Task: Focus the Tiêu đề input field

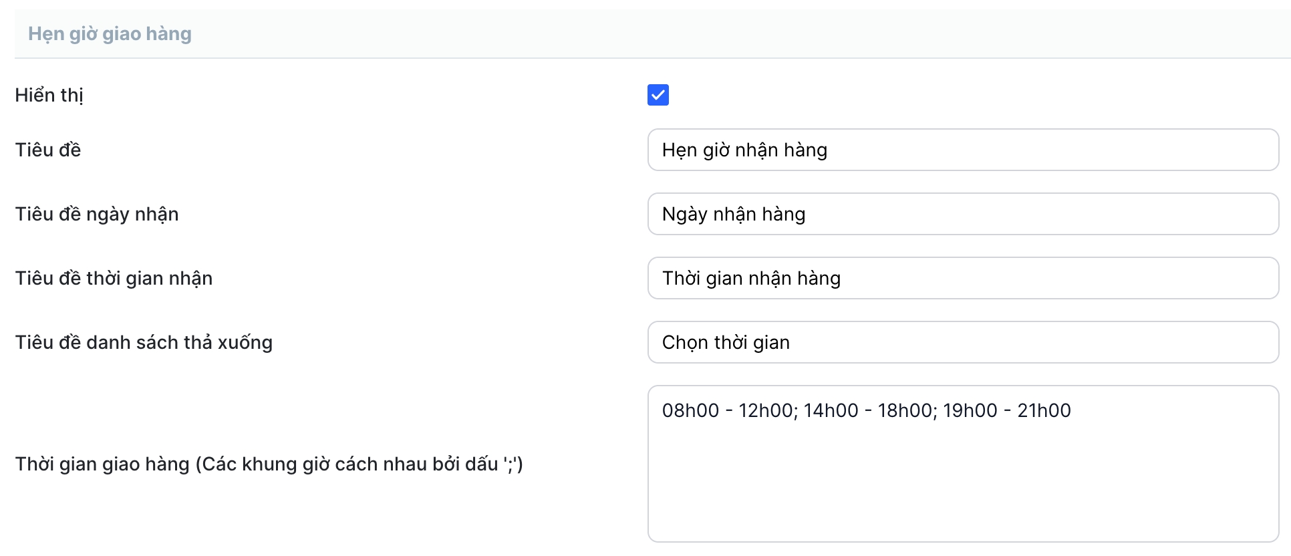Action: 962,150
